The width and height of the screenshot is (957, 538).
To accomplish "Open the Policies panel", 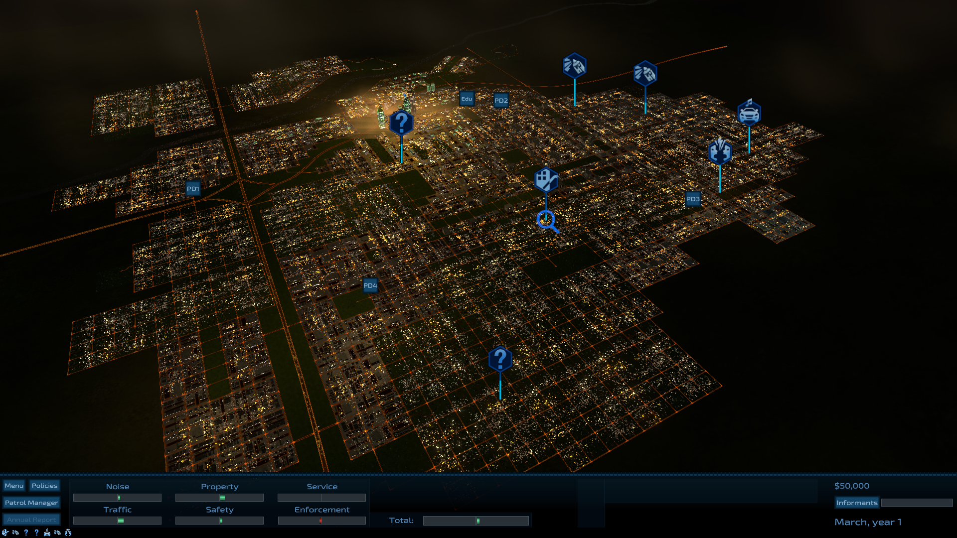I will [x=44, y=486].
